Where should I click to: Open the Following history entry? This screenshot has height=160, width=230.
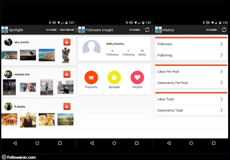tap(187, 55)
